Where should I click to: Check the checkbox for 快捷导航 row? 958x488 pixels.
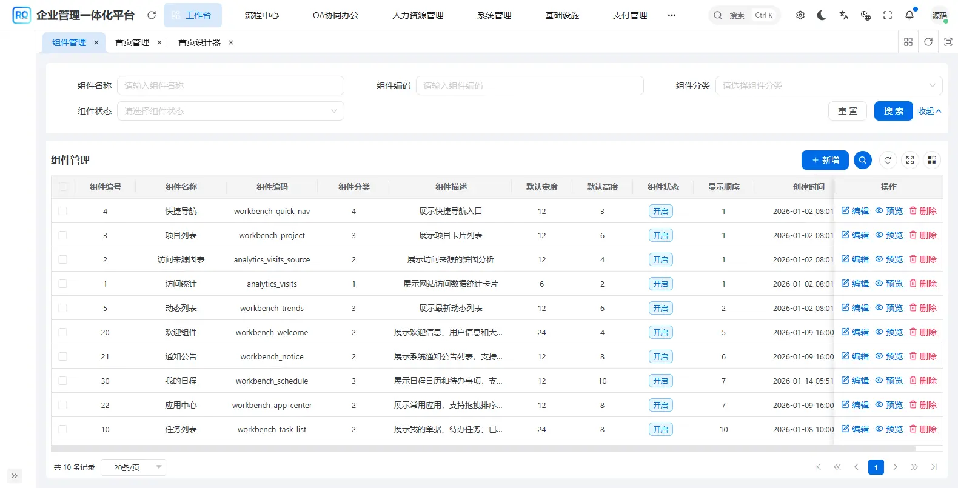coord(63,211)
